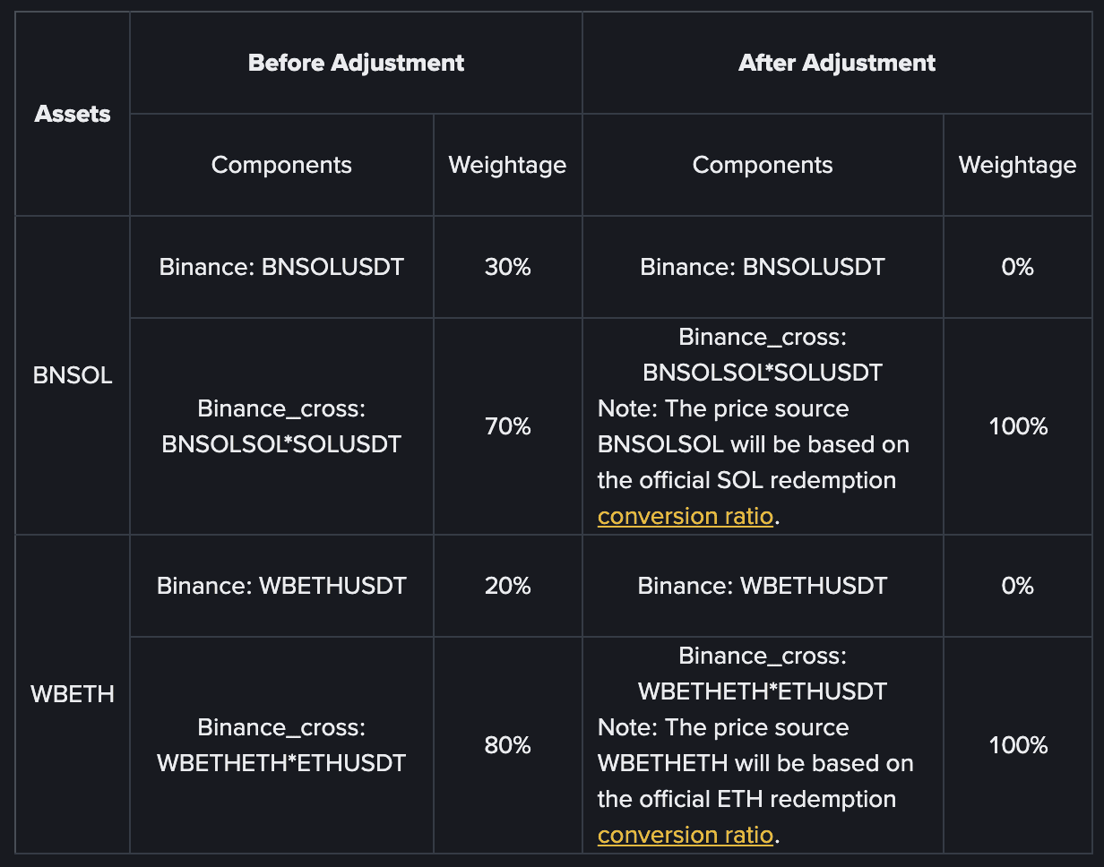
Task: Click WBETH's 100% after-adjustment weightage
Action: click(1018, 745)
